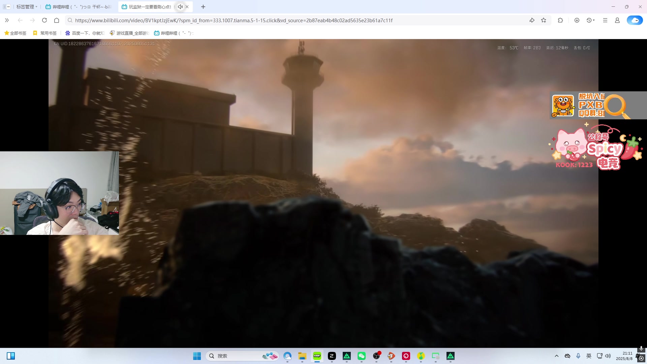Close the 玩监狱 video tab
Screen dimensions: 647x364
[x=187, y=7]
